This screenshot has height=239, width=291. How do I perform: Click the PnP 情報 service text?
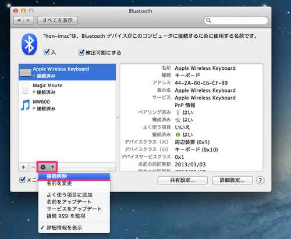point(185,105)
